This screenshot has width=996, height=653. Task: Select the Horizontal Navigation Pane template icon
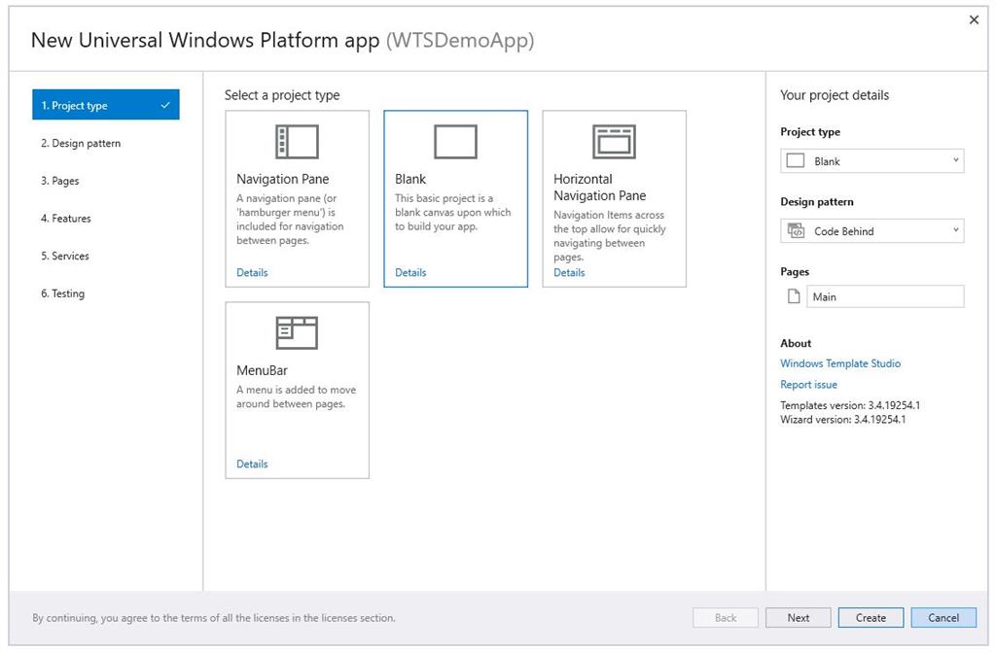coord(613,141)
